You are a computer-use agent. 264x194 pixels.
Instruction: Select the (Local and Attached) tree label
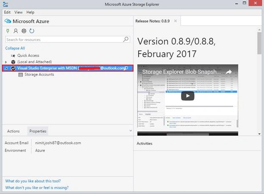tap(34, 62)
